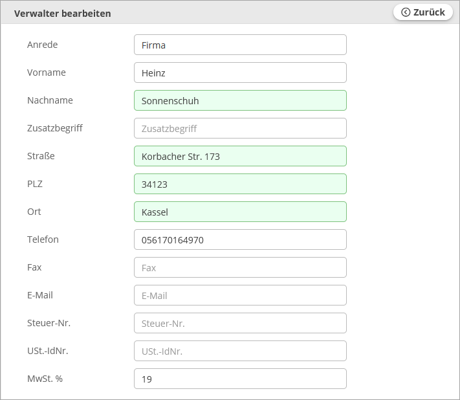
Task: Focus the Vorname field with Heinz
Action: tap(239, 73)
